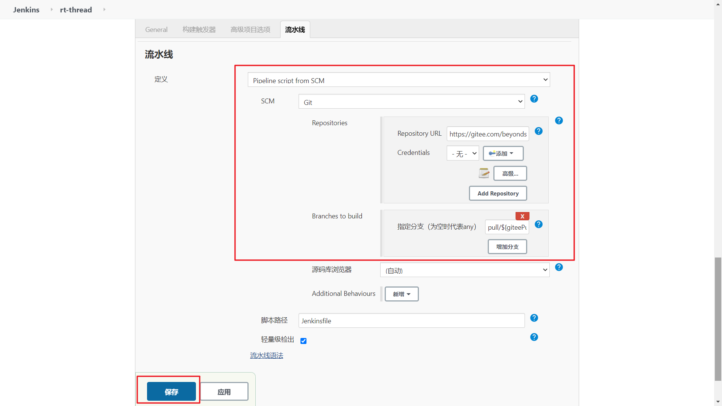This screenshot has height=406, width=722.
Task: Expand 源码库浏览器 自动 dropdown
Action: [x=465, y=270]
